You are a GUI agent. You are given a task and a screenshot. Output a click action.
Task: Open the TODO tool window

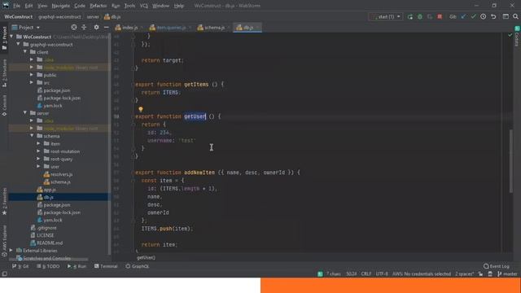pos(48,266)
